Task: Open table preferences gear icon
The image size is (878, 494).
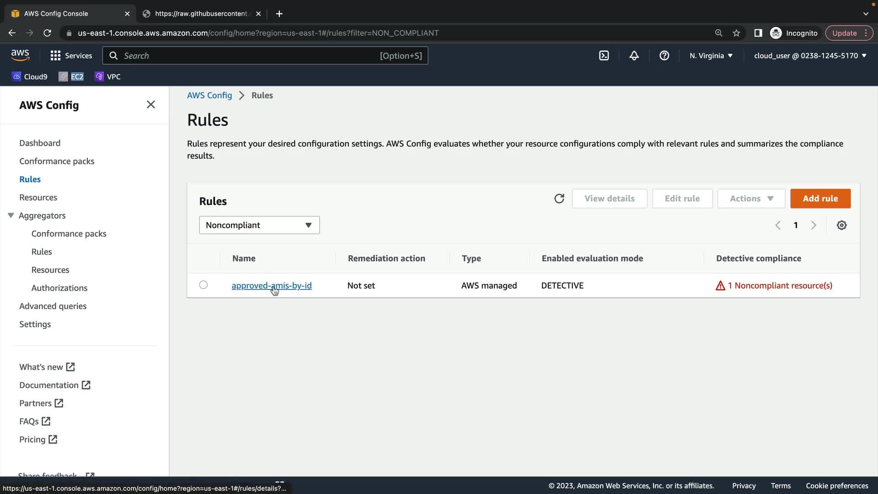Action: click(x=841, y=225)
